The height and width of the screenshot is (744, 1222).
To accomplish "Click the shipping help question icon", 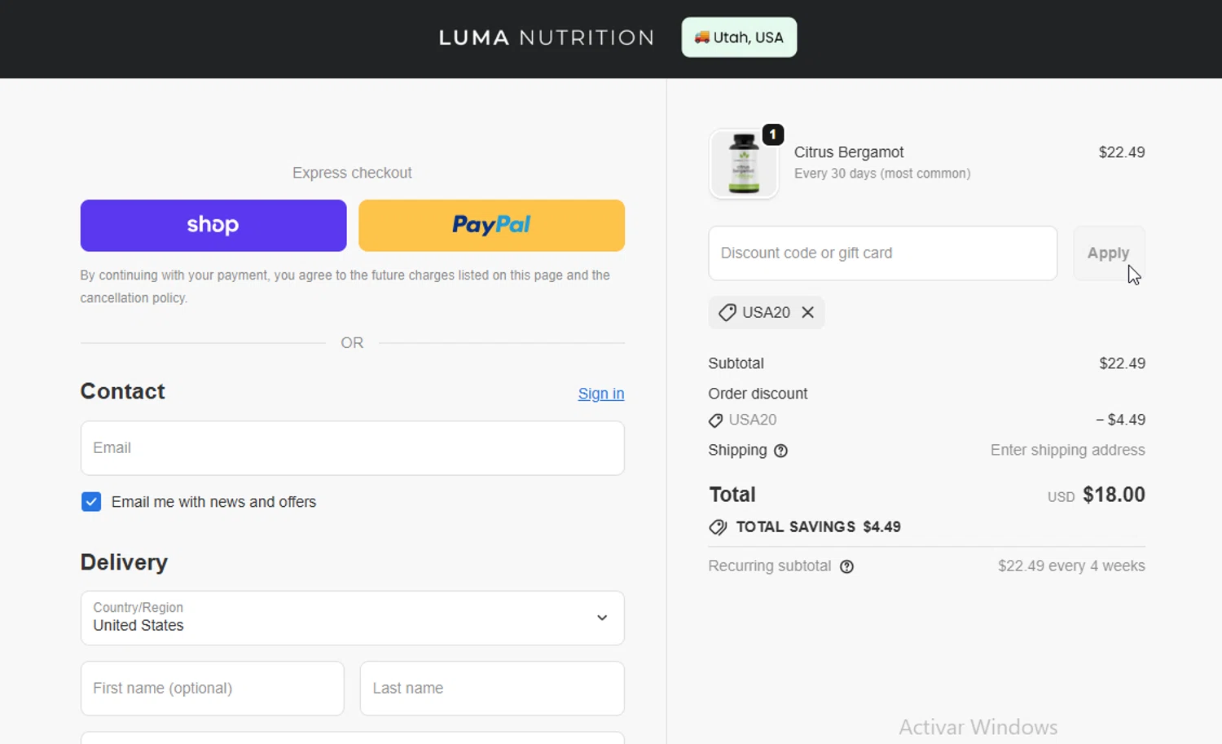I will [780, 451].
